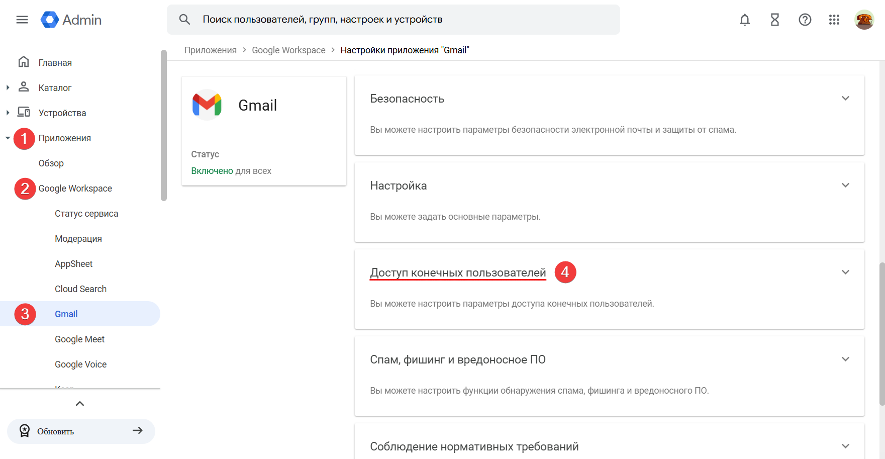Open the tasks hourglass icon
The image size is (885, 459).
click(x=774, y=20)
